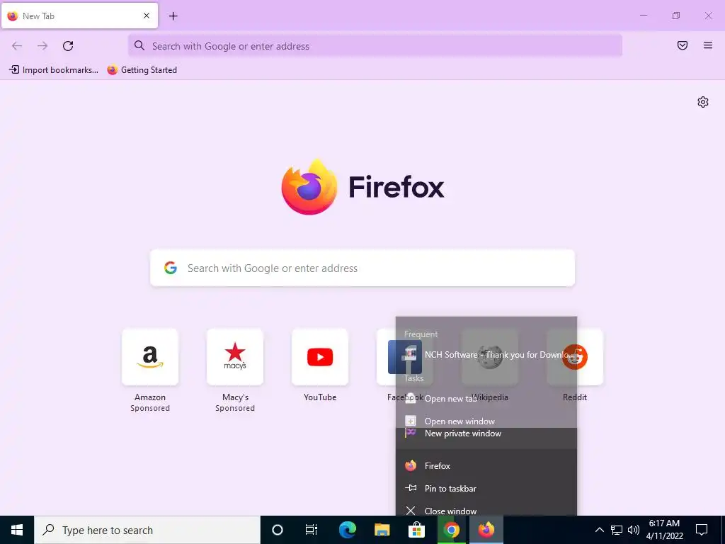Open Getting Started bookmark
The height and width of the screenshot is (544, 725).
tap(142, 70)
